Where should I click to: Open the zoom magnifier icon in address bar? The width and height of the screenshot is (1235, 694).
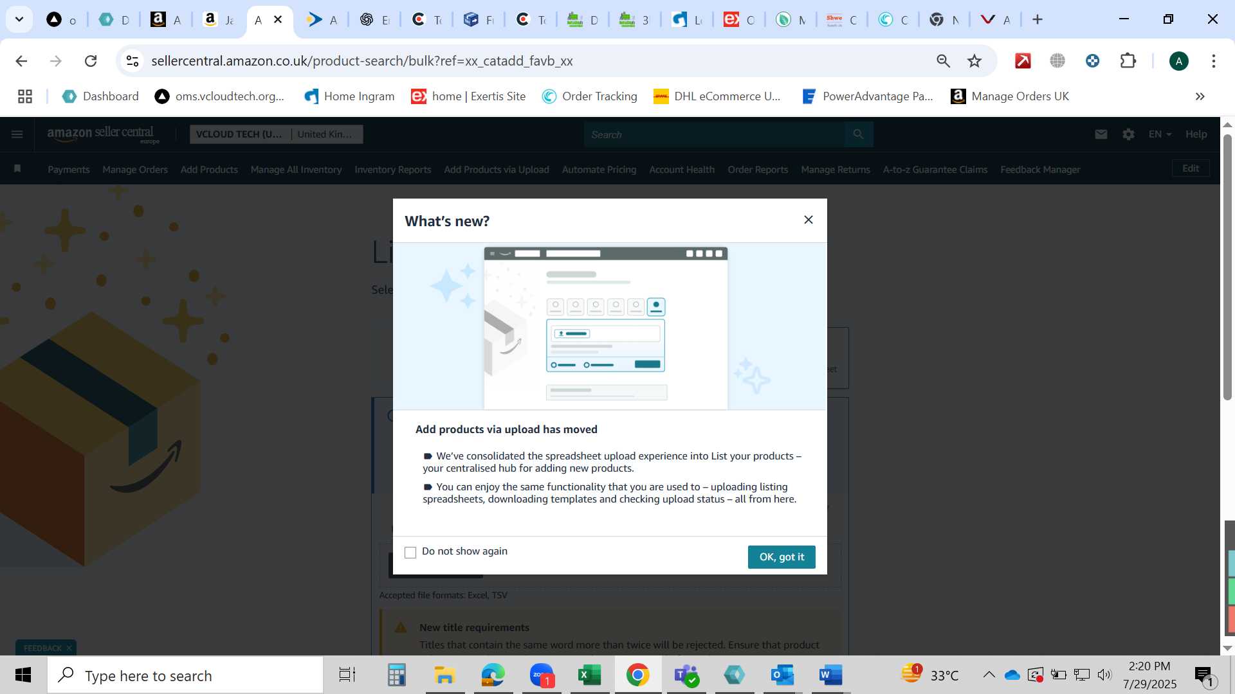pyautogui.click(x=943, y=61)
